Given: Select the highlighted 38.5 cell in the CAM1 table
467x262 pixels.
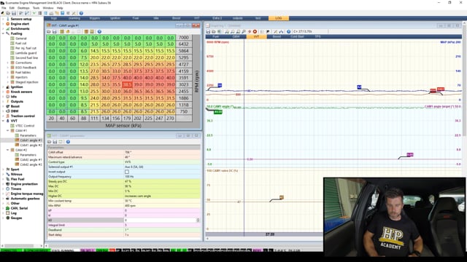Looking at the screenshot, I should [127, 84].
